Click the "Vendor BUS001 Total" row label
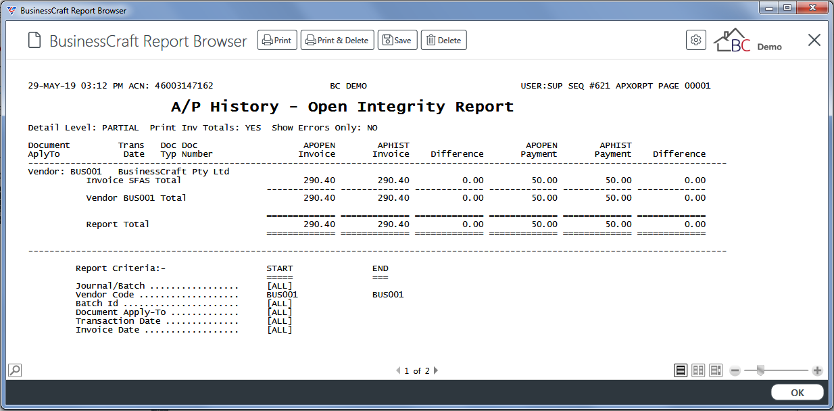Image resolution: width=834 pixels, height=411 pixels. click(137, 198)
